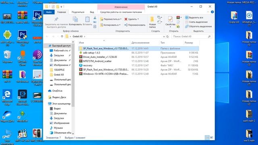The height and width of the screenshot is (145, 258).
Task: Open the pinned Desktop folder in the sidebar
Action: pyautogui.click(x=60, y=50)
